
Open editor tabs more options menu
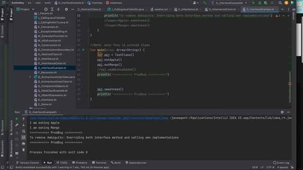288,9
